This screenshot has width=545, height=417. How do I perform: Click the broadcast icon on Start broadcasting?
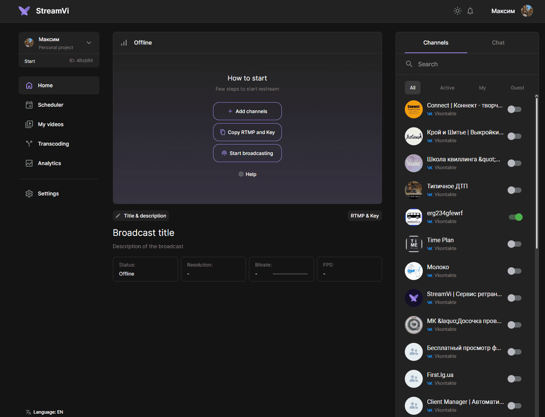click(x=224, y=153)
